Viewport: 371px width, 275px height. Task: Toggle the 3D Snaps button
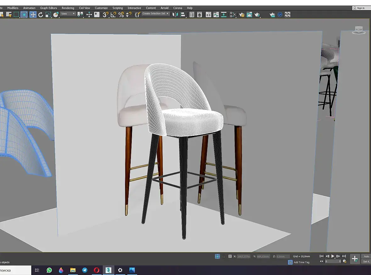106,15
